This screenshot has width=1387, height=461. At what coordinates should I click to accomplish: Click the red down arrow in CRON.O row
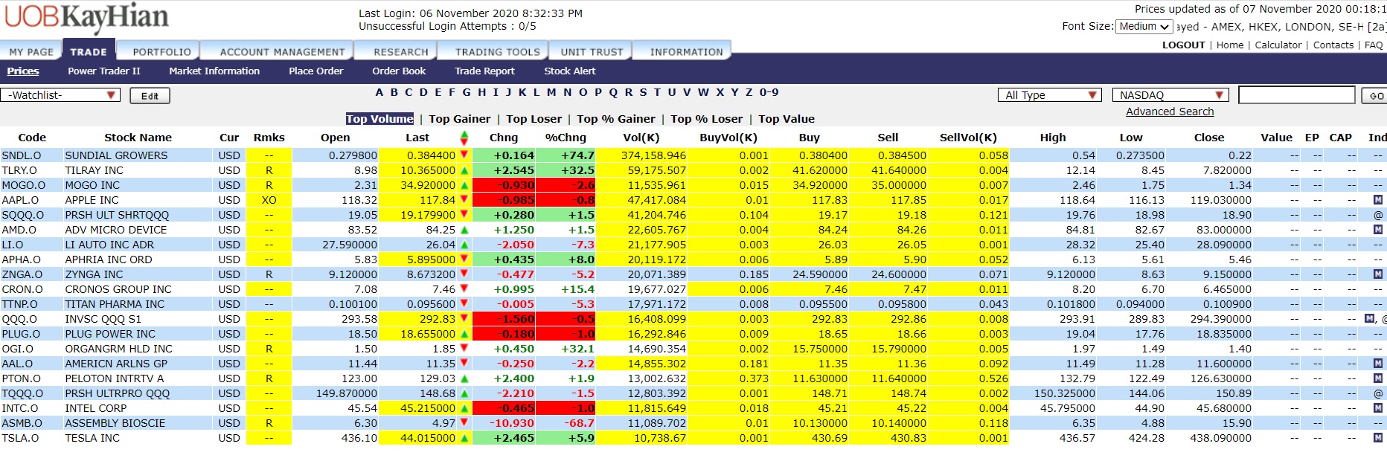[464, 289]
